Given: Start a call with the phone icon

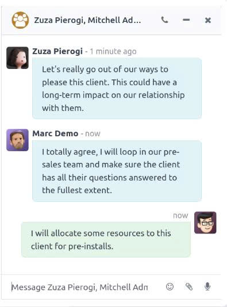Looking at the screenshot, I should [164, 20].
